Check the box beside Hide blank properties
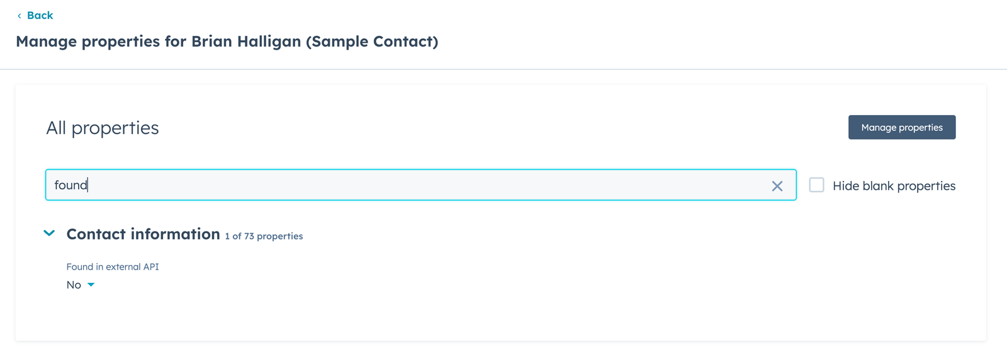The height and width of the screenshot is (362, 1007). pos(816,185)
